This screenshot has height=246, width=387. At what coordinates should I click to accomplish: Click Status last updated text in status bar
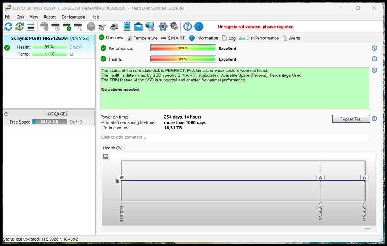(41, 239)
